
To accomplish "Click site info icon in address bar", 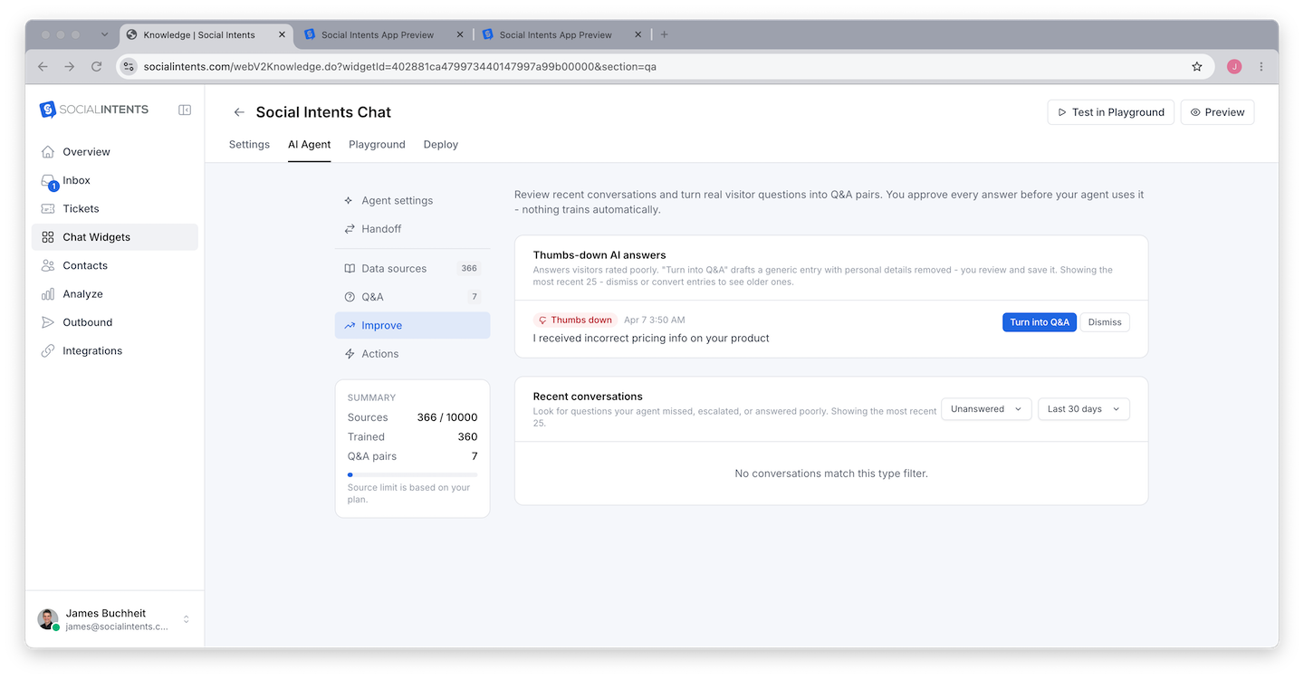I will pos(129,66).
